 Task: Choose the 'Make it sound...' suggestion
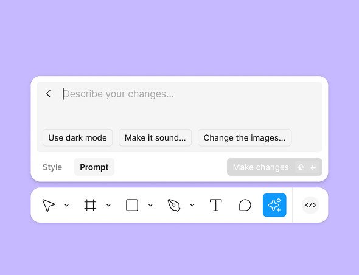tap(155, 138)
